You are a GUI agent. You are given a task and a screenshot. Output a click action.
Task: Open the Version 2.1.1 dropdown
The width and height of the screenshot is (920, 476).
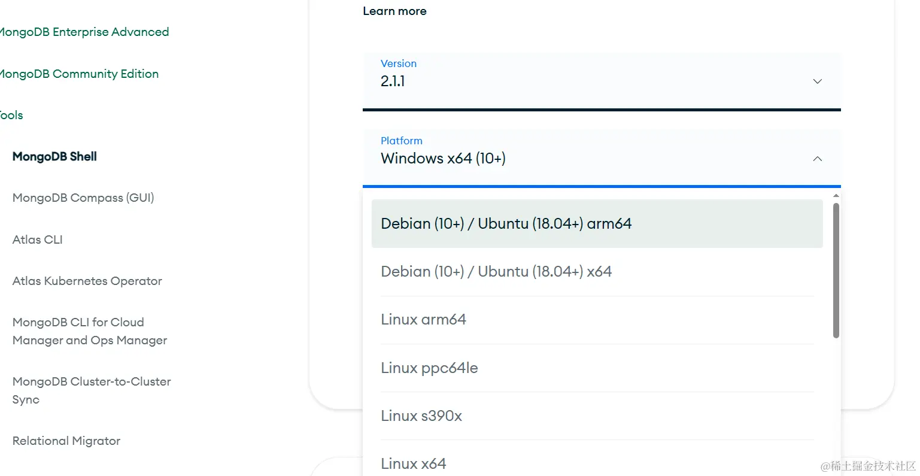coord(602,80)
